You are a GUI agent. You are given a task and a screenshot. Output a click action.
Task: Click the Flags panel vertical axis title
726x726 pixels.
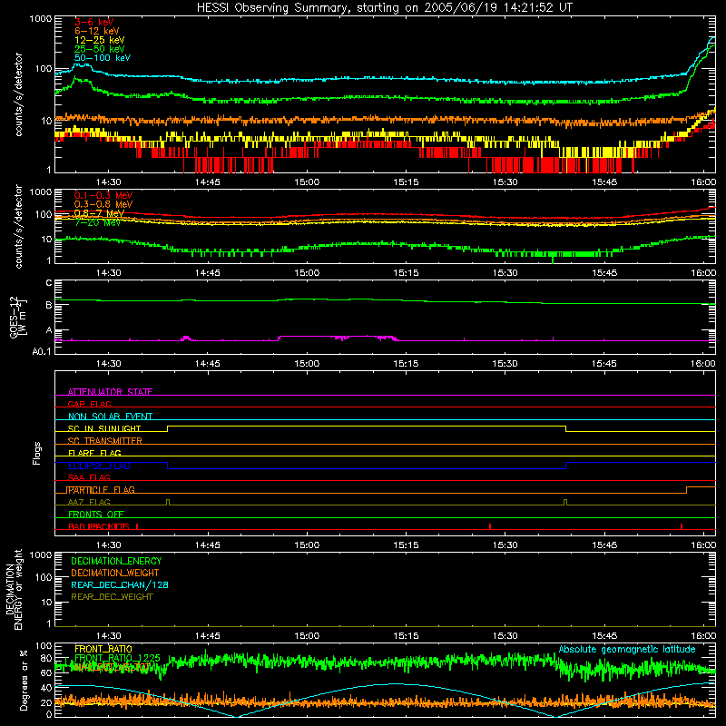36,453
